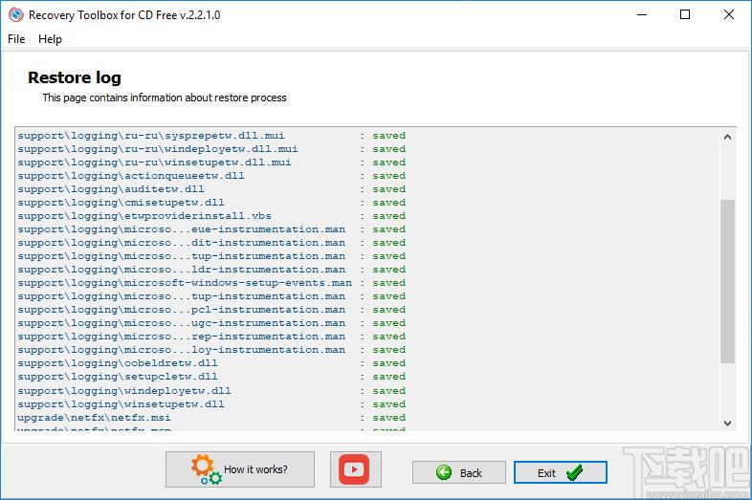Click the restore process description text
Viewport: 752px width, 500px height.
pos(165,98)
